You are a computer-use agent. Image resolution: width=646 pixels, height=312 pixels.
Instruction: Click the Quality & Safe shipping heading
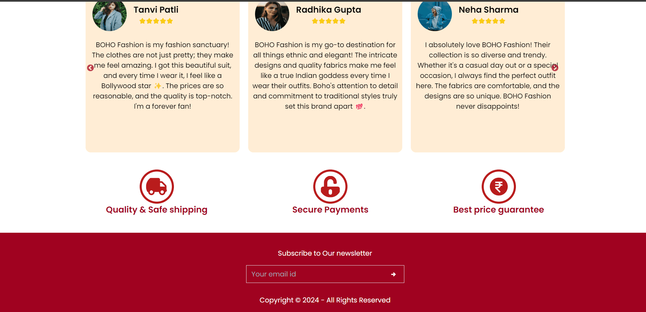[157, 210]
